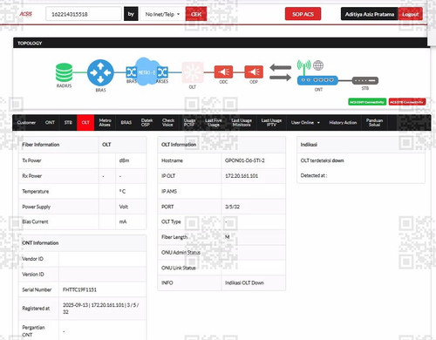Select the active OLT tab
The height and width of the screenshot is (340, 436).
pyautogui.click(x=85, y=123)
